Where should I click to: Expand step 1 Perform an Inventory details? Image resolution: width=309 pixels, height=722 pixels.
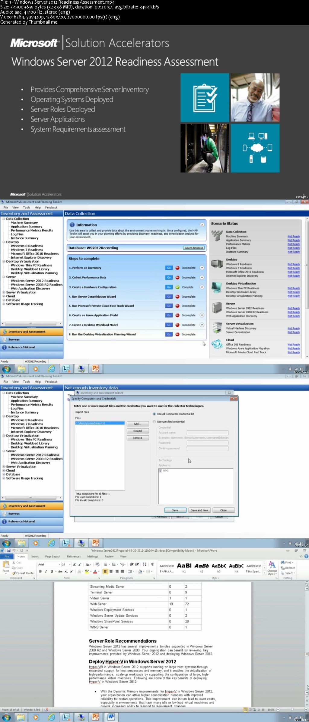point(202,268)
